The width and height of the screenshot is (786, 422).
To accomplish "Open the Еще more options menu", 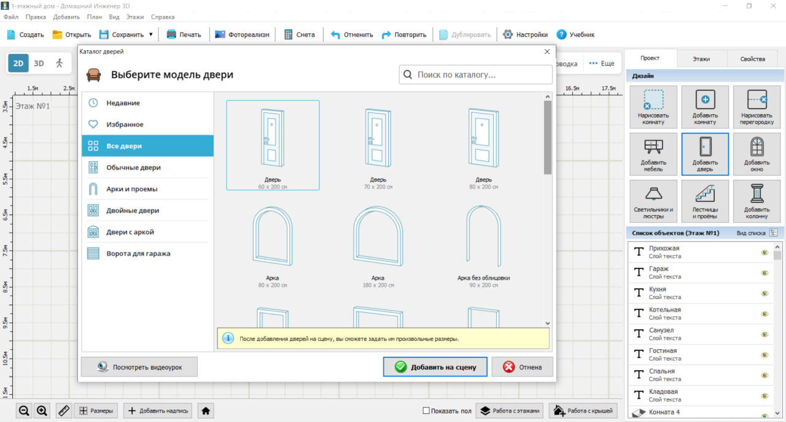I will (602, 63).
